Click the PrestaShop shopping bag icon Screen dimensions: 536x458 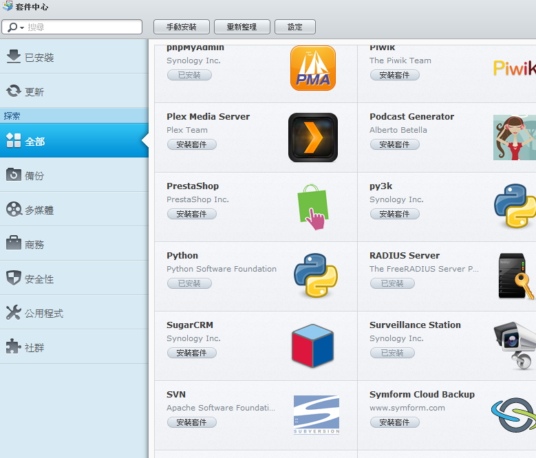click(313, 207)
